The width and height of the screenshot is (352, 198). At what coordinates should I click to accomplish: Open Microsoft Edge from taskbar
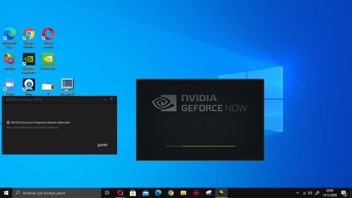click(x=158, y=193)
